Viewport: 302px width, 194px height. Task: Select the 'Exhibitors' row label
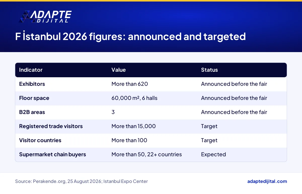tap(32, 84)
